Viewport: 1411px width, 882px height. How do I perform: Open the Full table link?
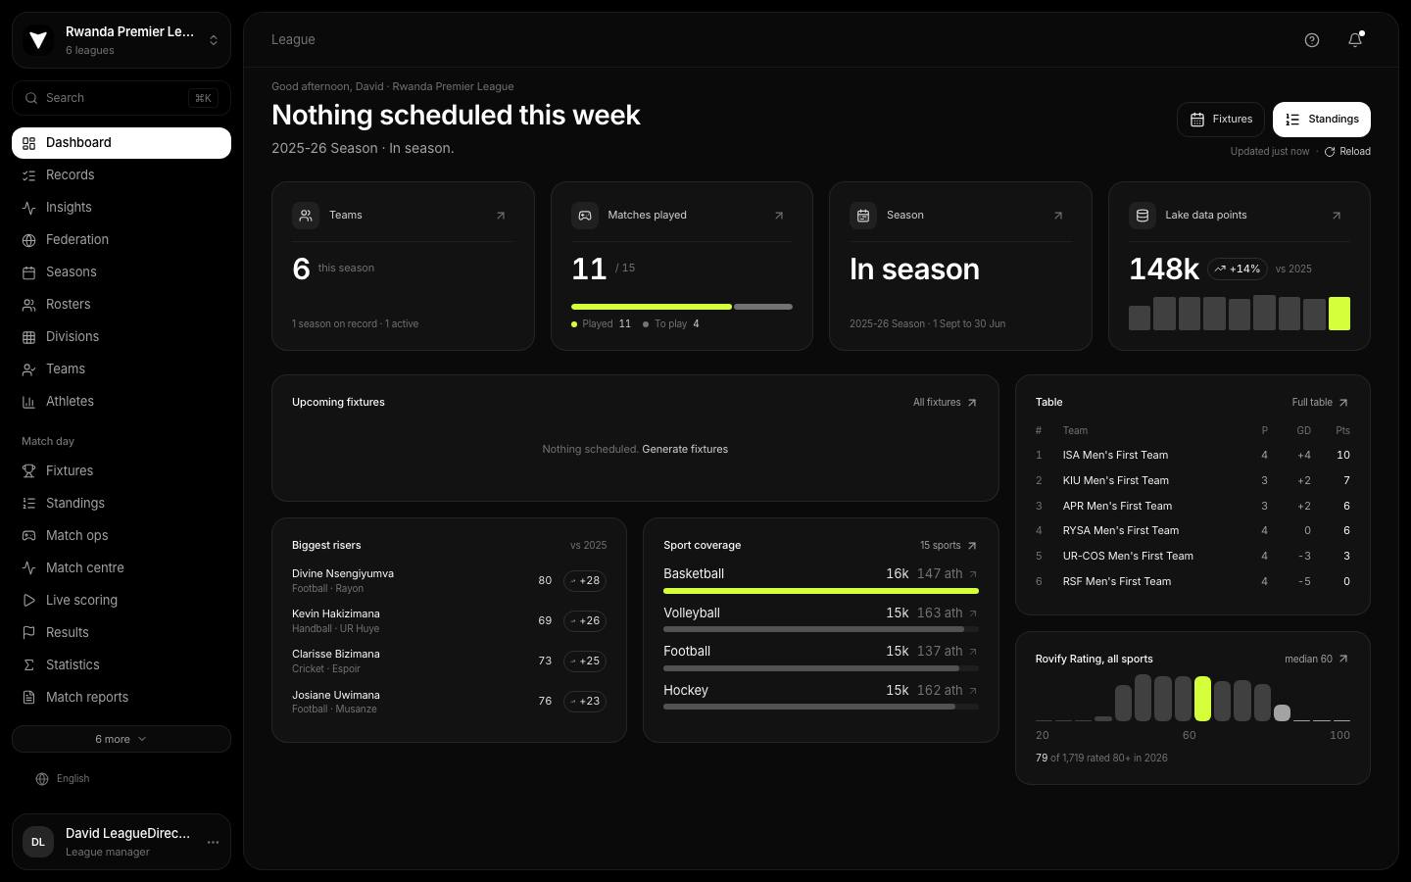pyautogui.click(x=1320, y=403)
